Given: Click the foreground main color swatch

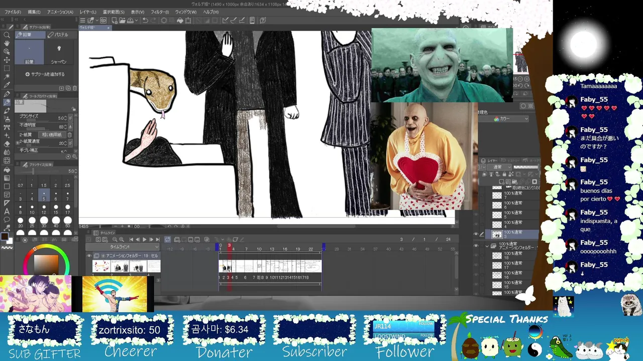Looking at the screenshot, I should 5,236.
